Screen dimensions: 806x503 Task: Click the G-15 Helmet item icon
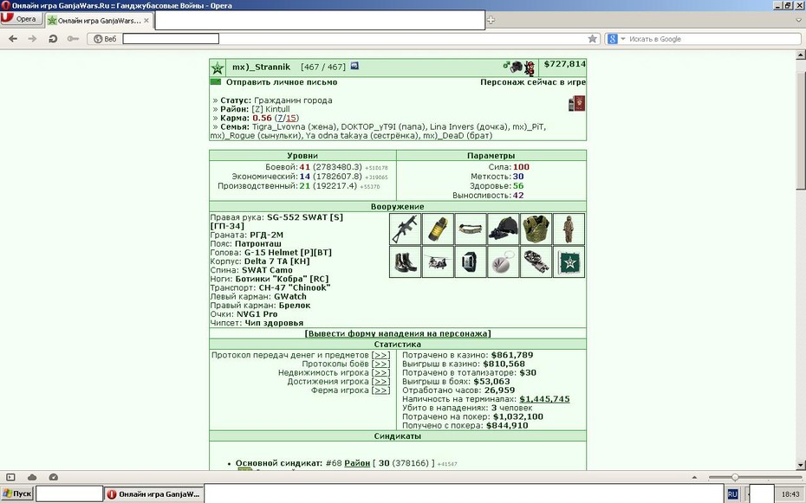point(504,229)
